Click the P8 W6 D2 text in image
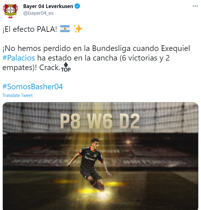Image resolution: width=201 pixels, height=210 pixels. [100, 121]
